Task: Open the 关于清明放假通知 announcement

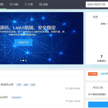Action: click(x=97, y=94)
